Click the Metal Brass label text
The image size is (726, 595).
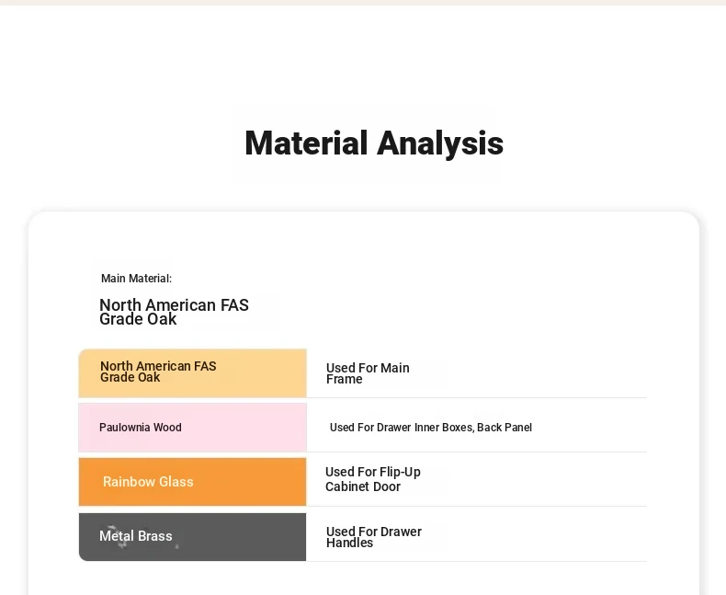(x=136, y=536)
